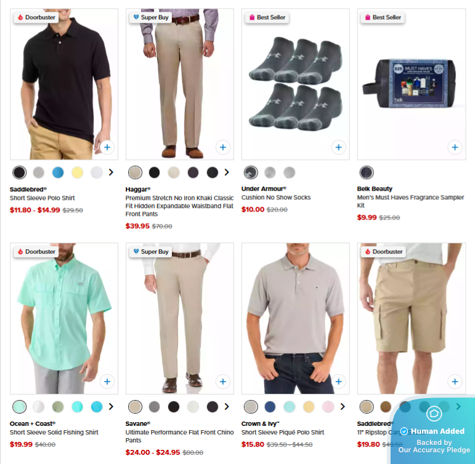
Task: Click quick-add plus on Under Armour socks
Action: pos(339,148)
